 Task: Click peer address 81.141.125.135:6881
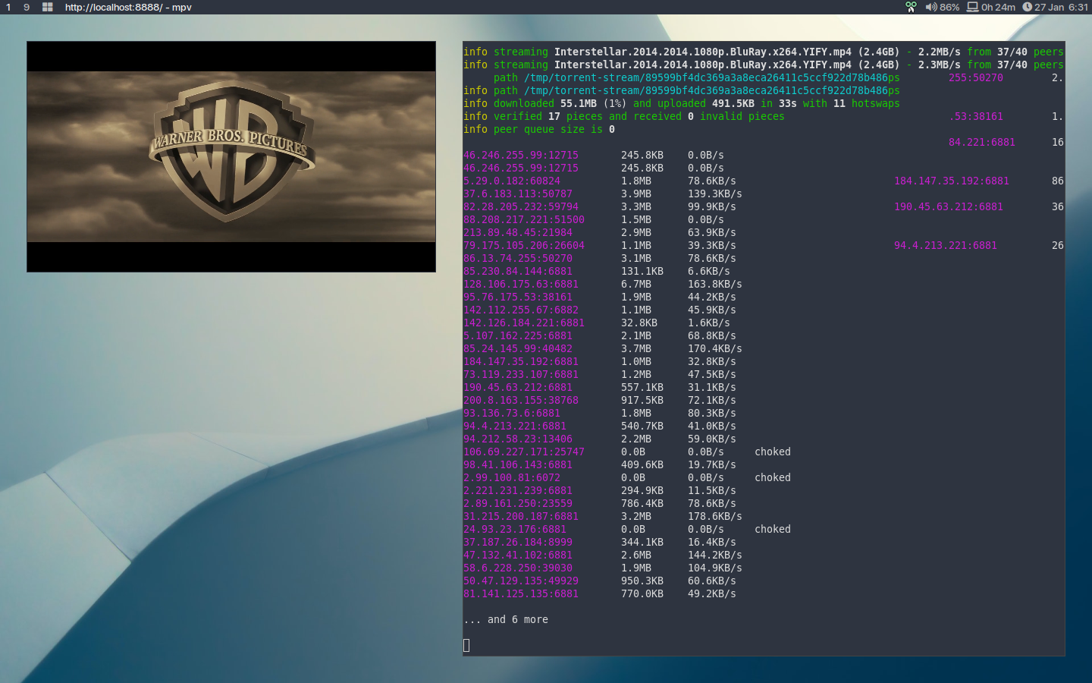click(x=521, y=593)
